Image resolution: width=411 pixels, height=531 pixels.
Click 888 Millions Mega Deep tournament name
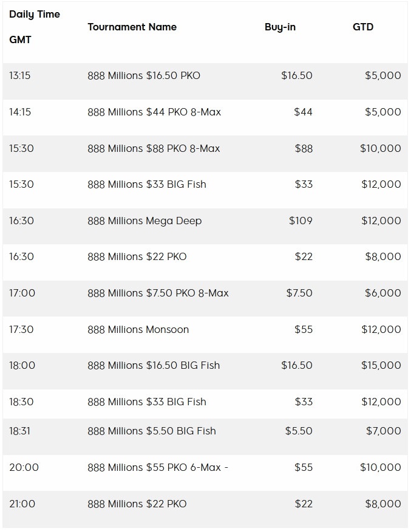point(144,221)
